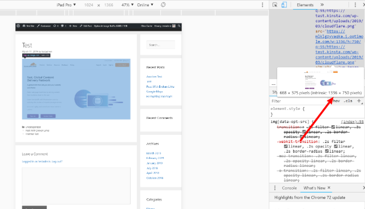Open January 2019 archive link

(x=155, y=163)
